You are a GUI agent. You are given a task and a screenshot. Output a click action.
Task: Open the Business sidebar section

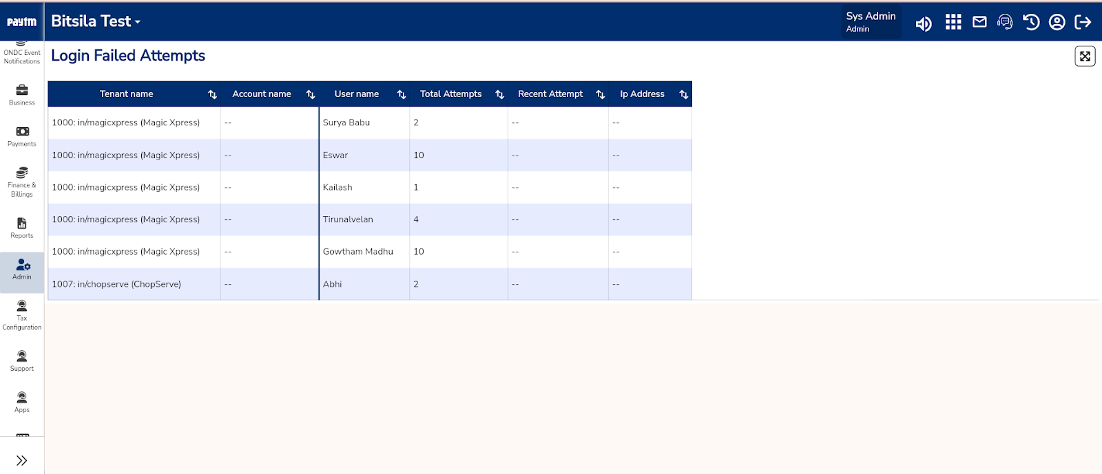click(22, 95)
